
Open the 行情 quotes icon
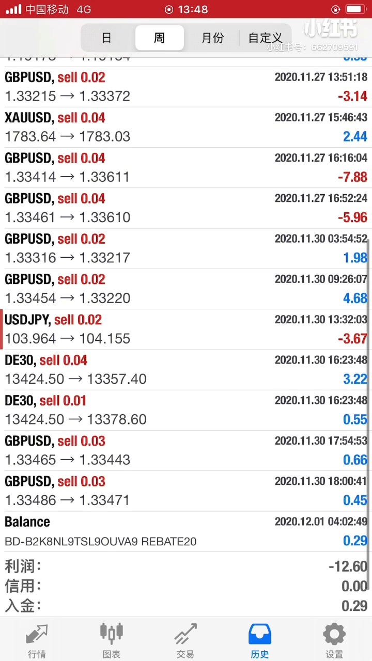(37, 634)
